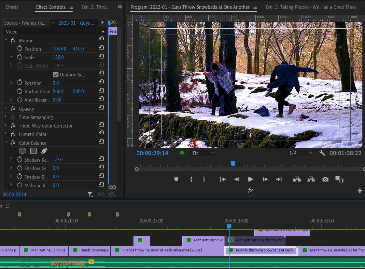Screen dimensions: 365x269
Task: Expand the Opacity effect
Action: 6,108
